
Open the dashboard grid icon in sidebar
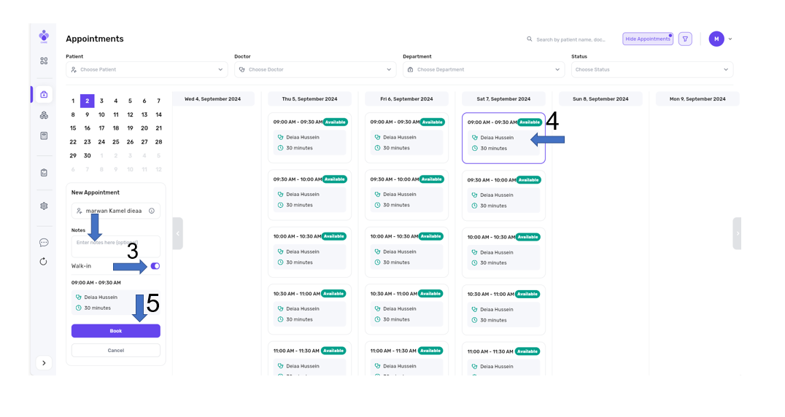click(x=44, y=61)
